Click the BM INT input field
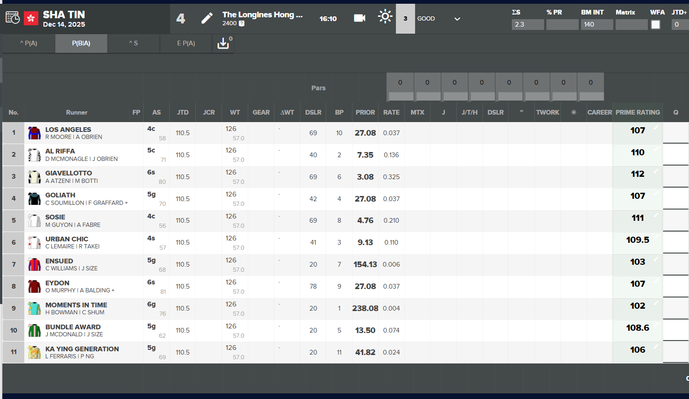Viewport: 689px width, 399px height. (x=597, y=25)
